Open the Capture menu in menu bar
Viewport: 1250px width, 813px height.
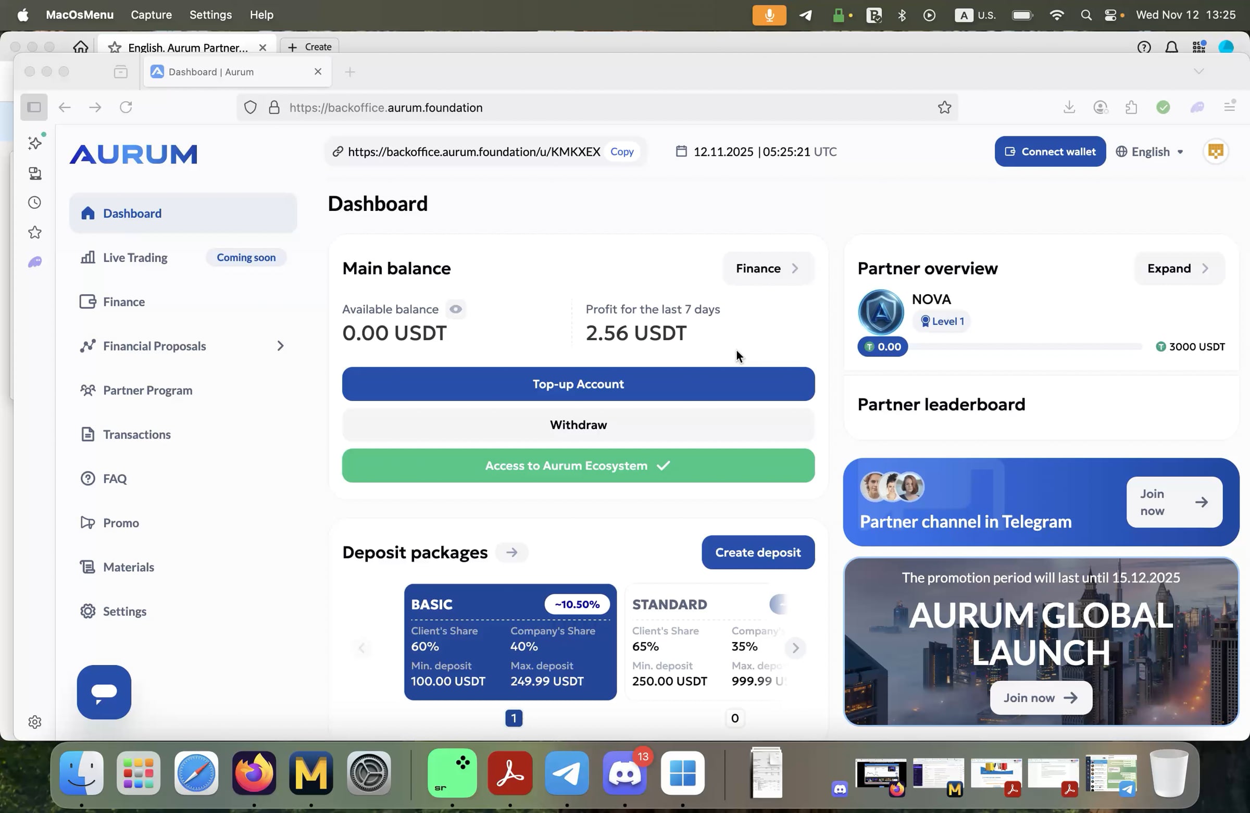(x=151, y=15)
